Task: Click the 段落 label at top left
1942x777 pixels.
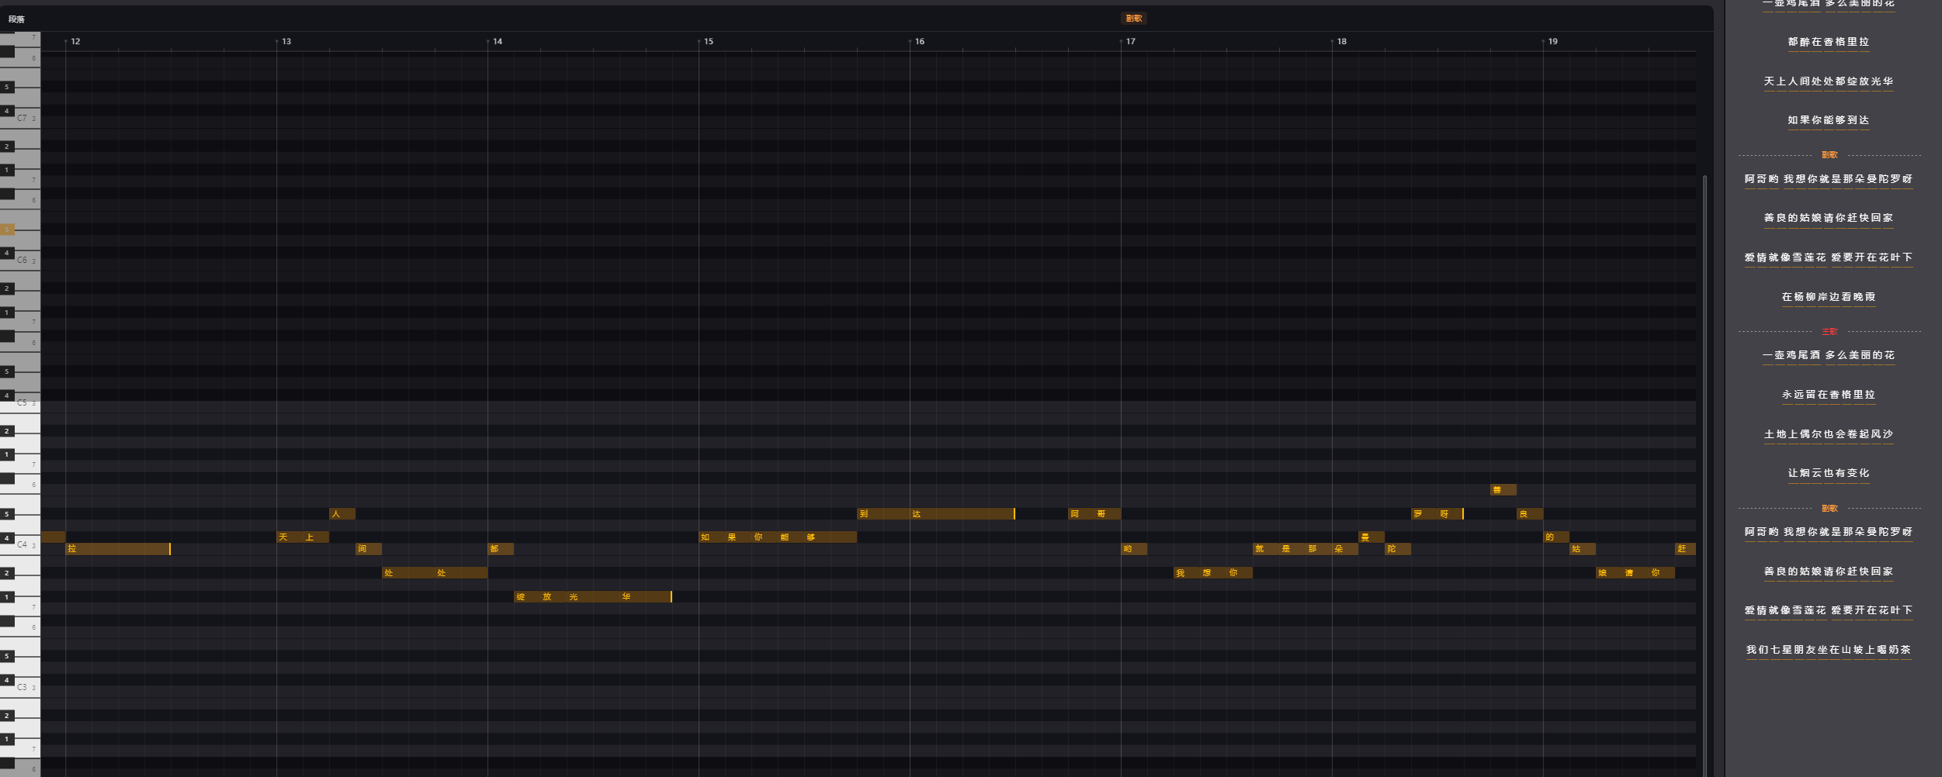Action: point(16,19)
